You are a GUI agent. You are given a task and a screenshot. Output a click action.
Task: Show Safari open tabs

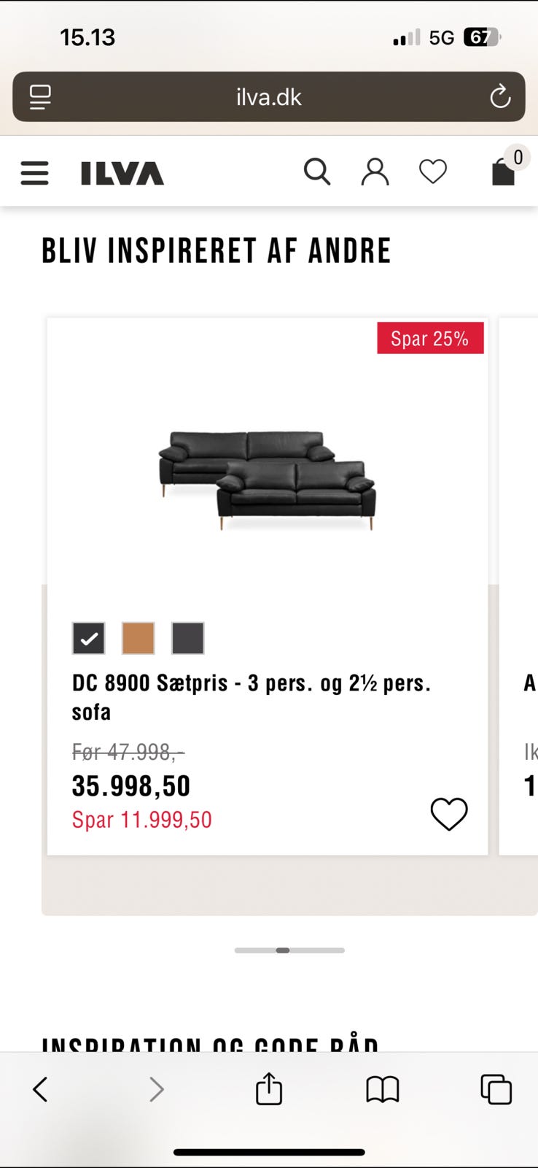pyautogui.click(x=496, y=1089)
